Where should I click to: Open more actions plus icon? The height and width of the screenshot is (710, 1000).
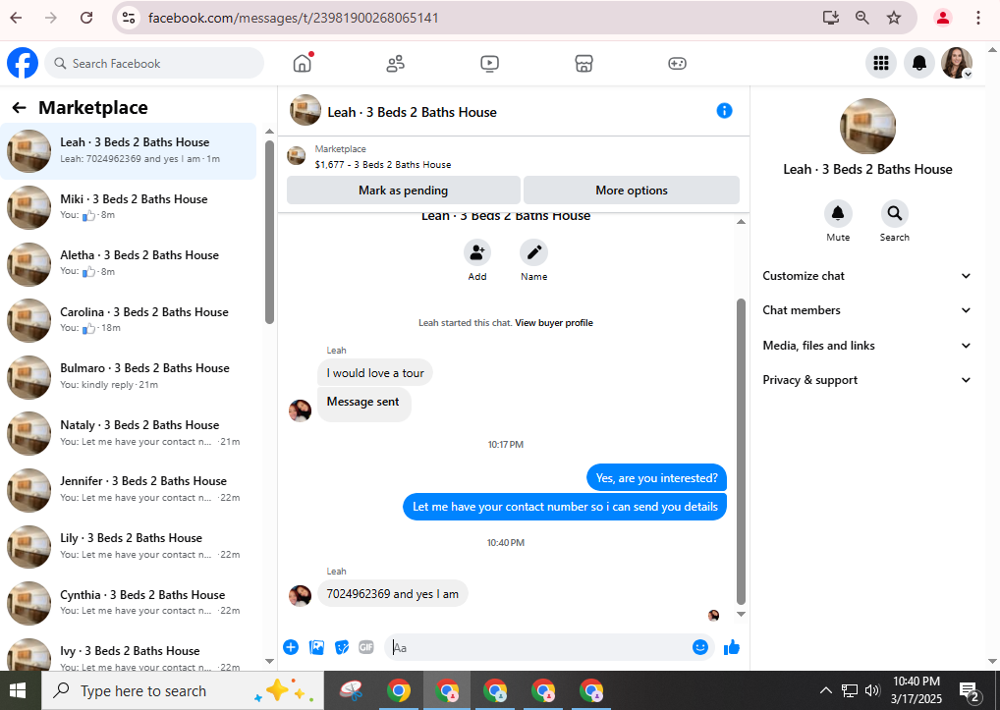291,647
